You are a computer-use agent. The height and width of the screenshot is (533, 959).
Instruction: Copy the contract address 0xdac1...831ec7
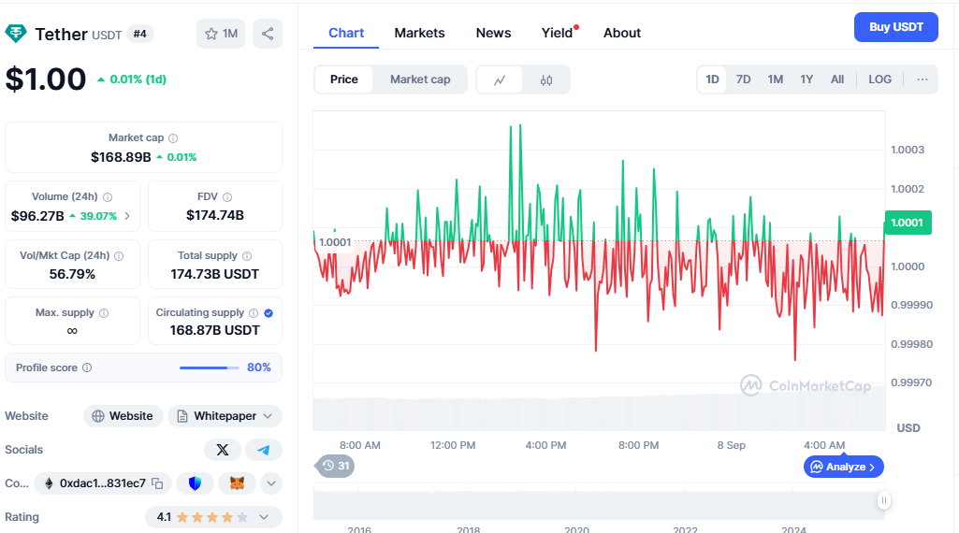click(157, 483)
